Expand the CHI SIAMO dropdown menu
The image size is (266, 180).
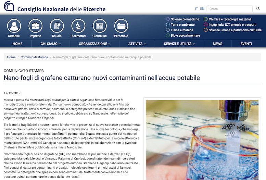coord(51,44)
